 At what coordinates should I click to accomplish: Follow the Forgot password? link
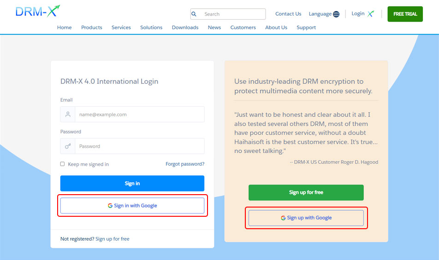point(185,164)
